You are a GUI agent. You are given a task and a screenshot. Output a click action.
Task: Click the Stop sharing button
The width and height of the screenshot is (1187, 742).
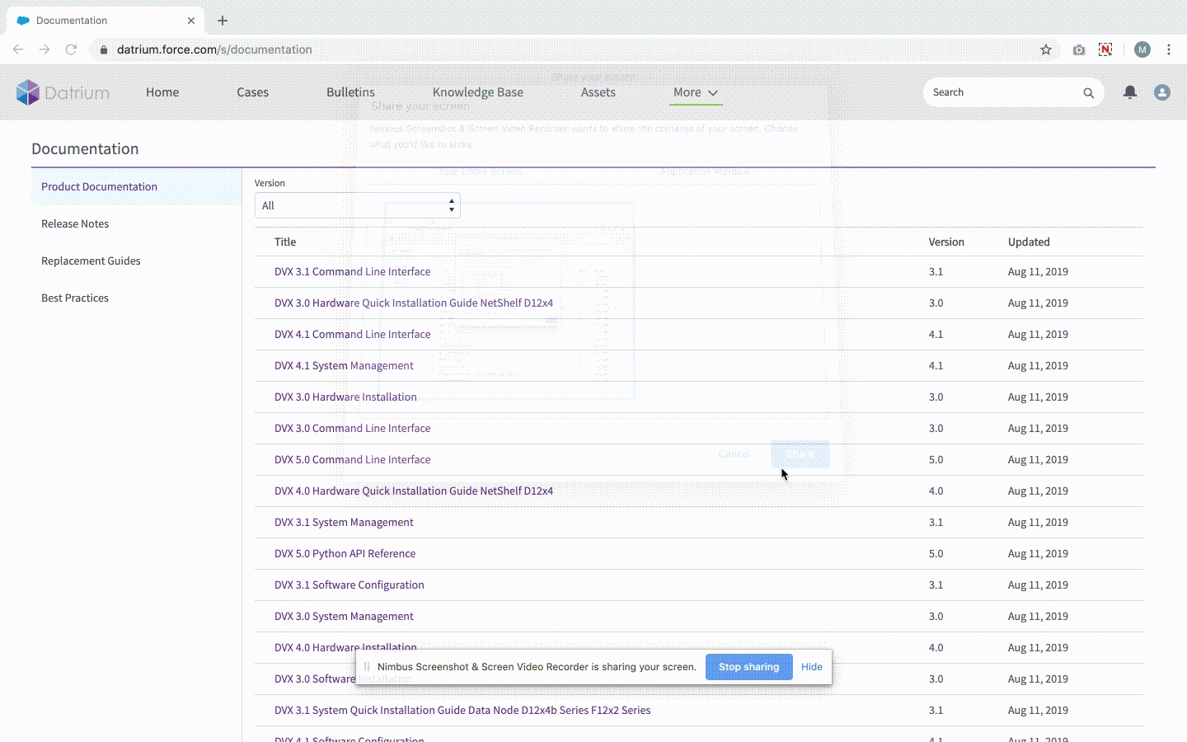(x=748, y=667)
